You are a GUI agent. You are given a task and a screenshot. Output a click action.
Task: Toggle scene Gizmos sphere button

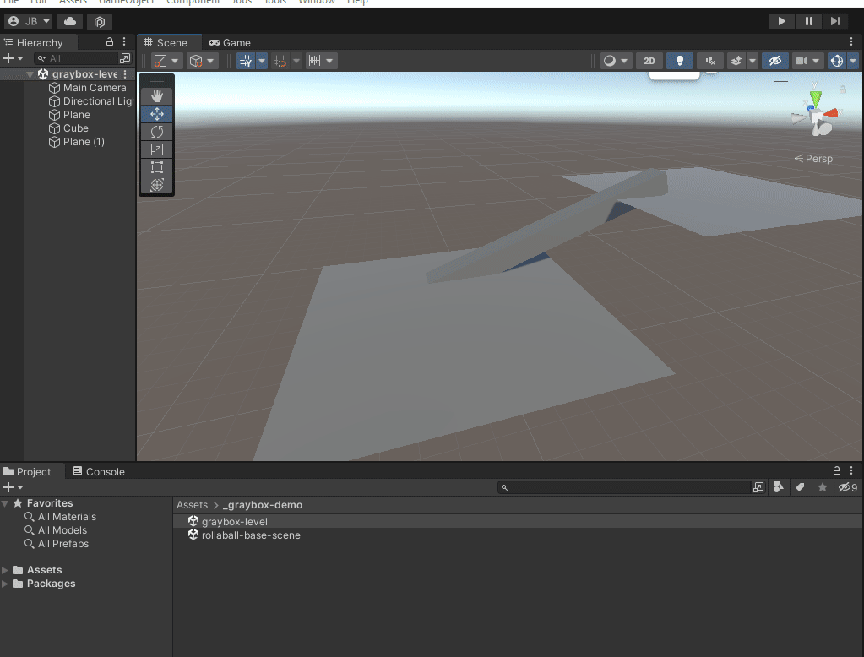coord(837,61)
